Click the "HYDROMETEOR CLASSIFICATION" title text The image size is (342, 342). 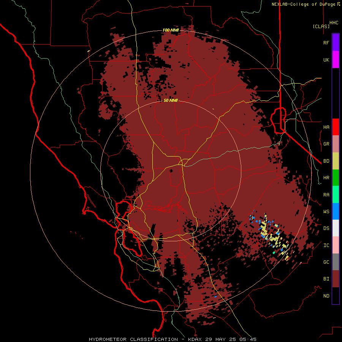point(133,339)
